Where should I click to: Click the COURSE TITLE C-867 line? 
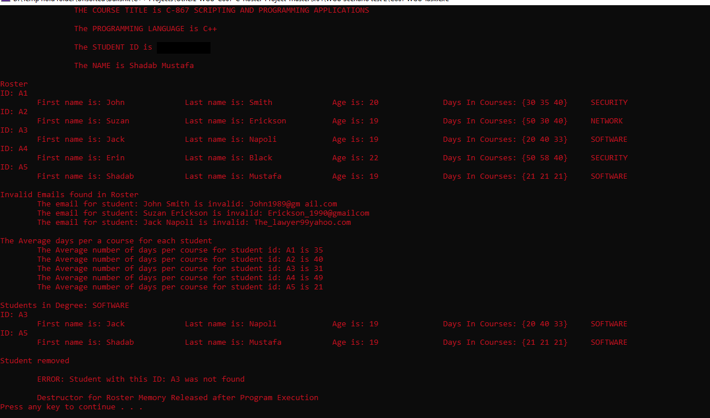tap(221, 10)
